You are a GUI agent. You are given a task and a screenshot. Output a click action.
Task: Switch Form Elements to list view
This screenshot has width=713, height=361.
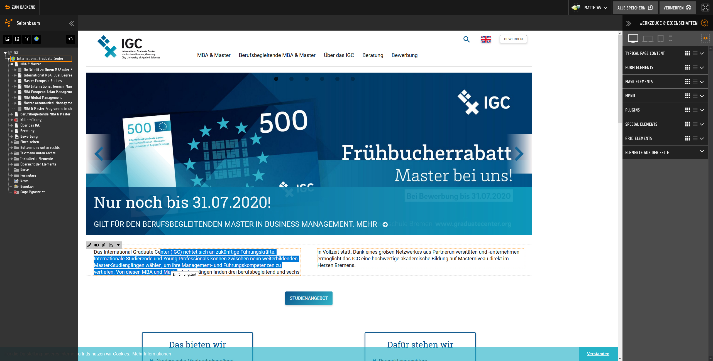(695, 67)
